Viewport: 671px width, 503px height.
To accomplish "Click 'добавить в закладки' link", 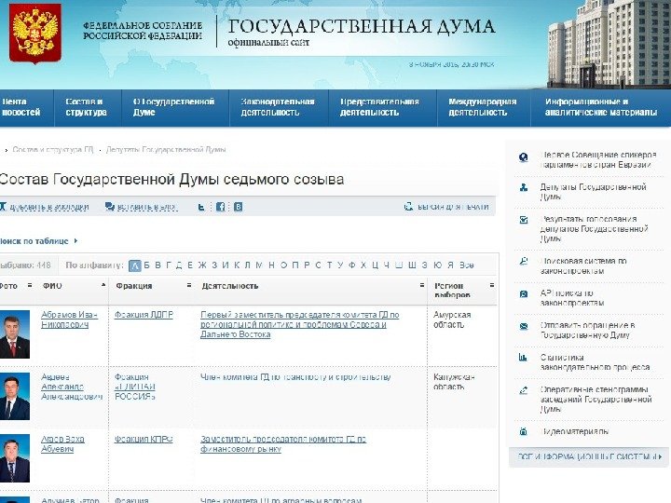I will tap(48, 207).
